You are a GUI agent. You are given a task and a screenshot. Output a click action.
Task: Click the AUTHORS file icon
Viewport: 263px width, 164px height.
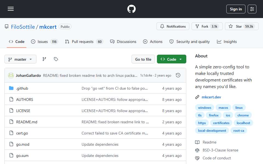tap(11, 99)
